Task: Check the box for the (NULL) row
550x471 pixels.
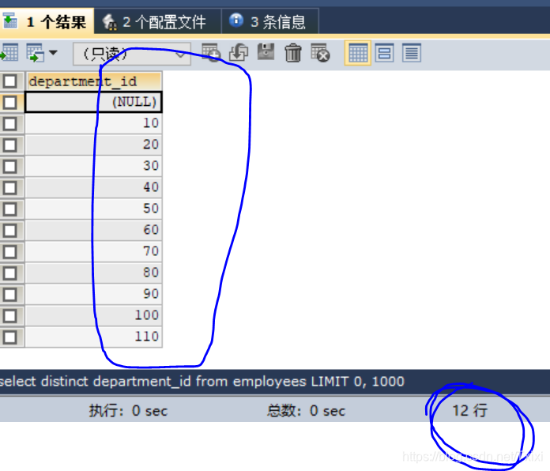Action: click(9, 103)
